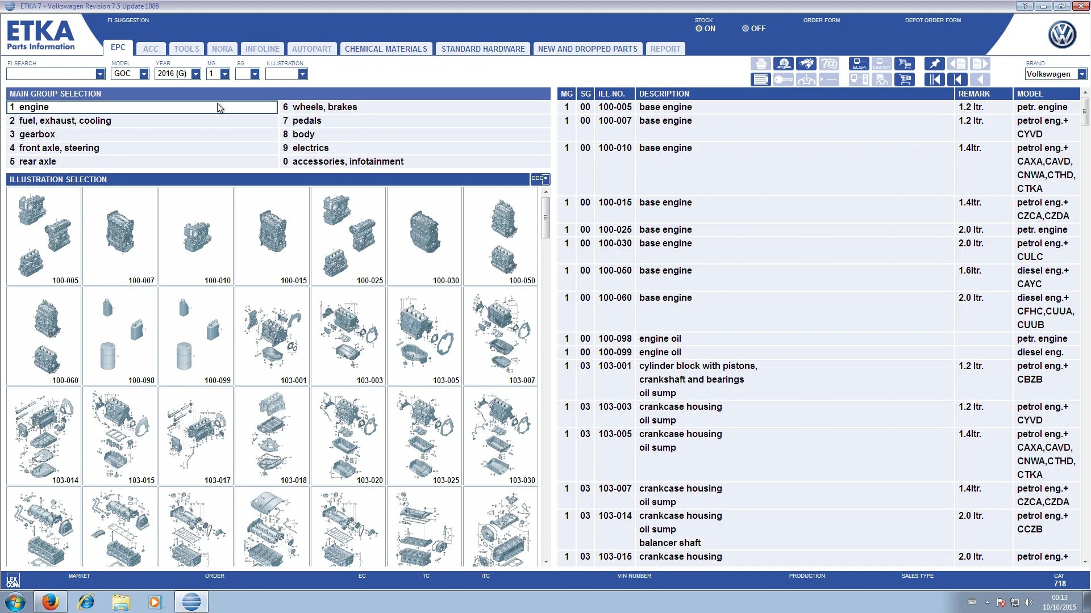Jump to first with double-bar arrow icon
Image resolution: width=1091 pixels, height=613 pixels.
(x=935, y=79)
